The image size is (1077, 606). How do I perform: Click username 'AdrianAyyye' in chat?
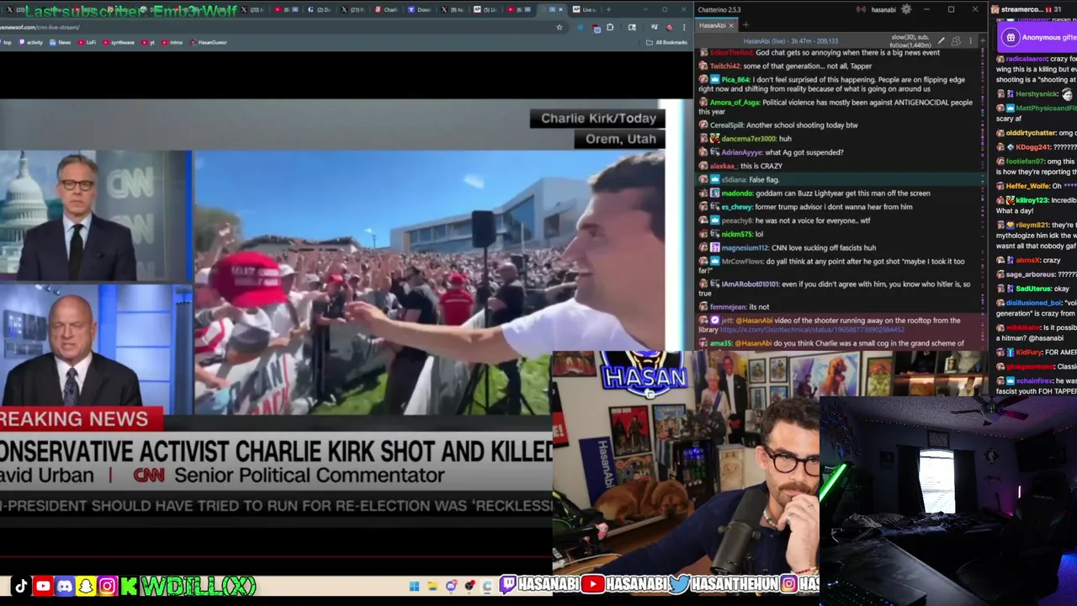tap(741, 152)
